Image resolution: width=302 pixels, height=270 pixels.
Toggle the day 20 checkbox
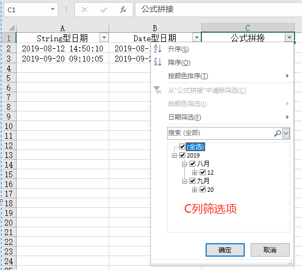click(202, 190)
